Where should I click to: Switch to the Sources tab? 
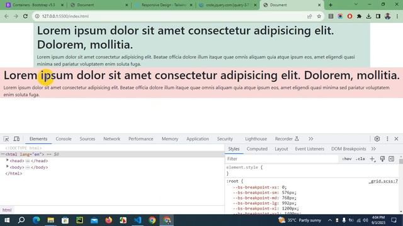(87, 139)
